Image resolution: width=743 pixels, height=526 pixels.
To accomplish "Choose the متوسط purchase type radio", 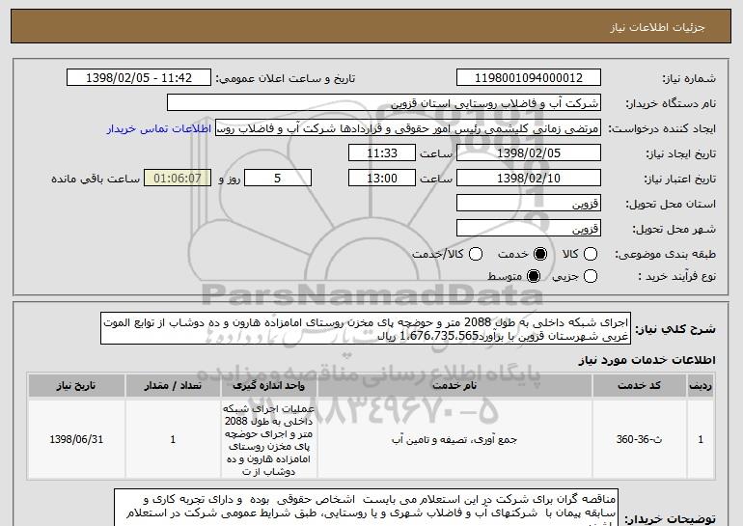I will 534,276.
